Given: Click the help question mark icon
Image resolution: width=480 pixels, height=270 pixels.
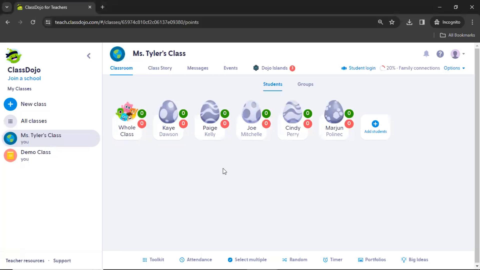Looking at the screenshot, I should [x=441, y=54].
